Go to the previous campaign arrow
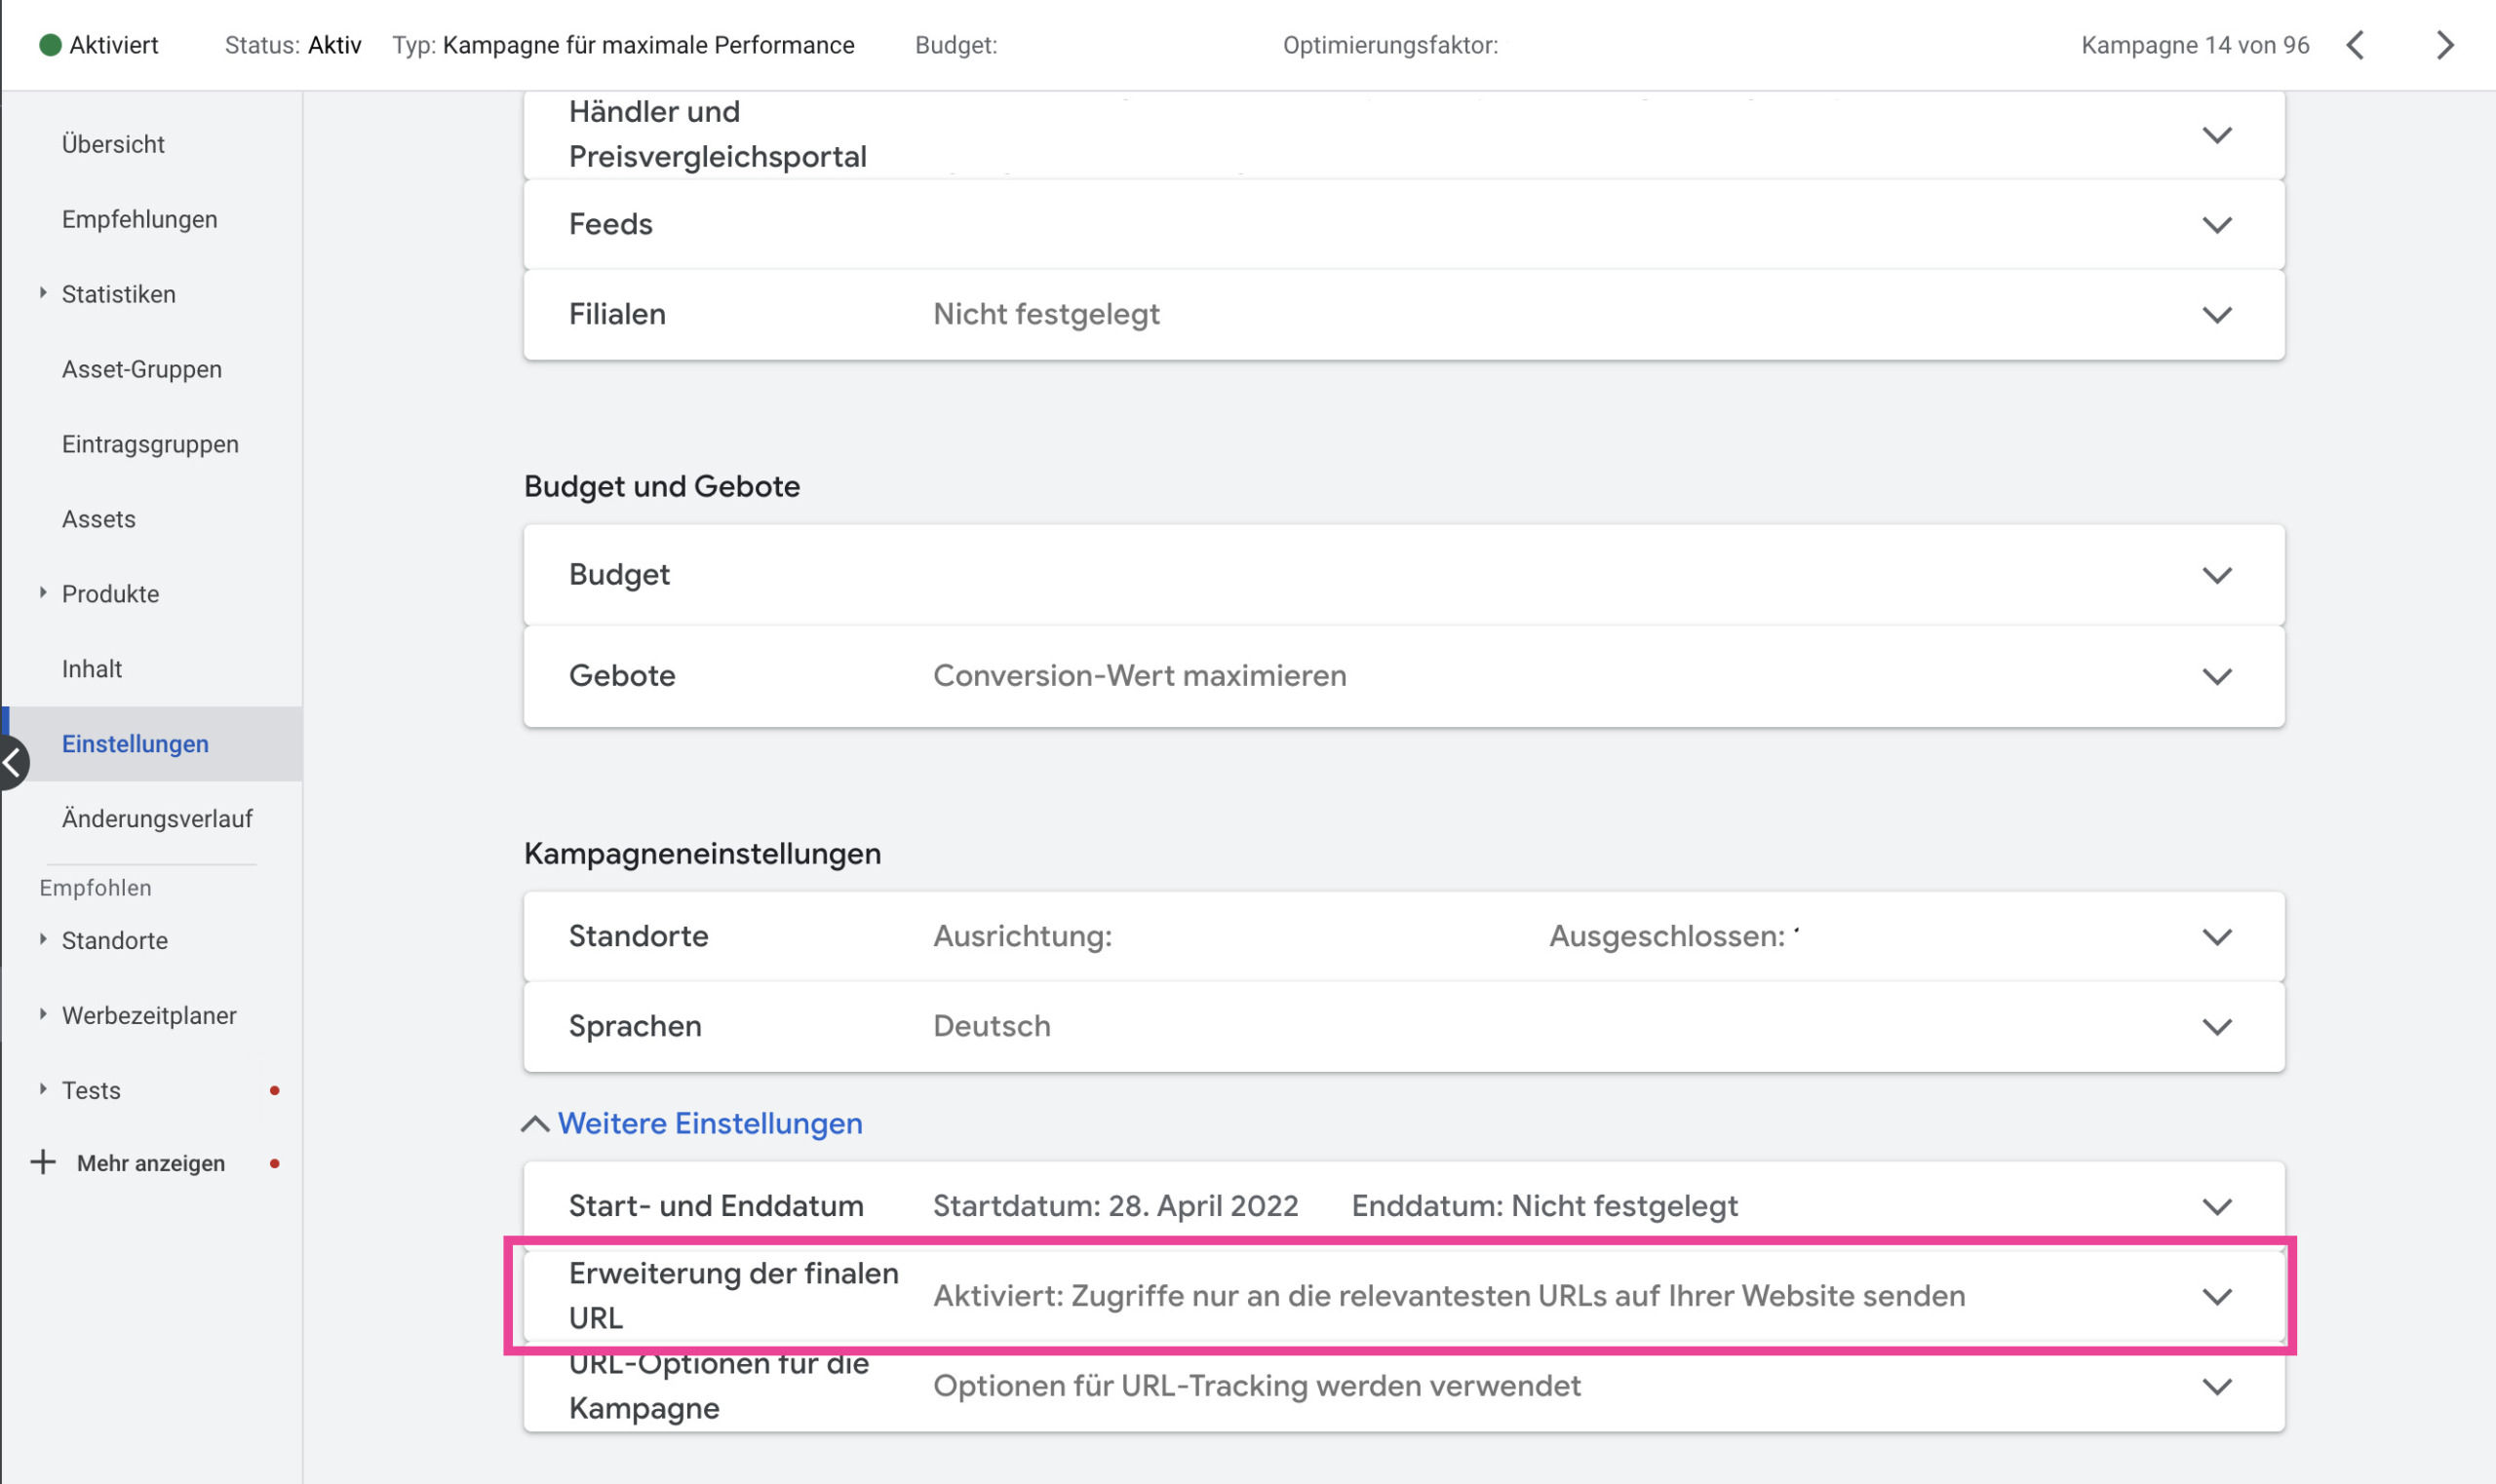Viewport: 2496px width, 1484px height. pos(2355,45)
